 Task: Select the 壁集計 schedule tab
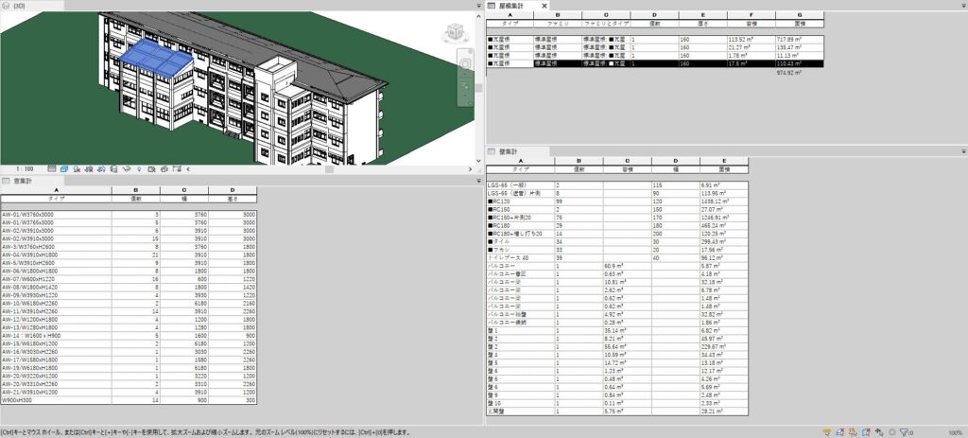pos(509,151)
